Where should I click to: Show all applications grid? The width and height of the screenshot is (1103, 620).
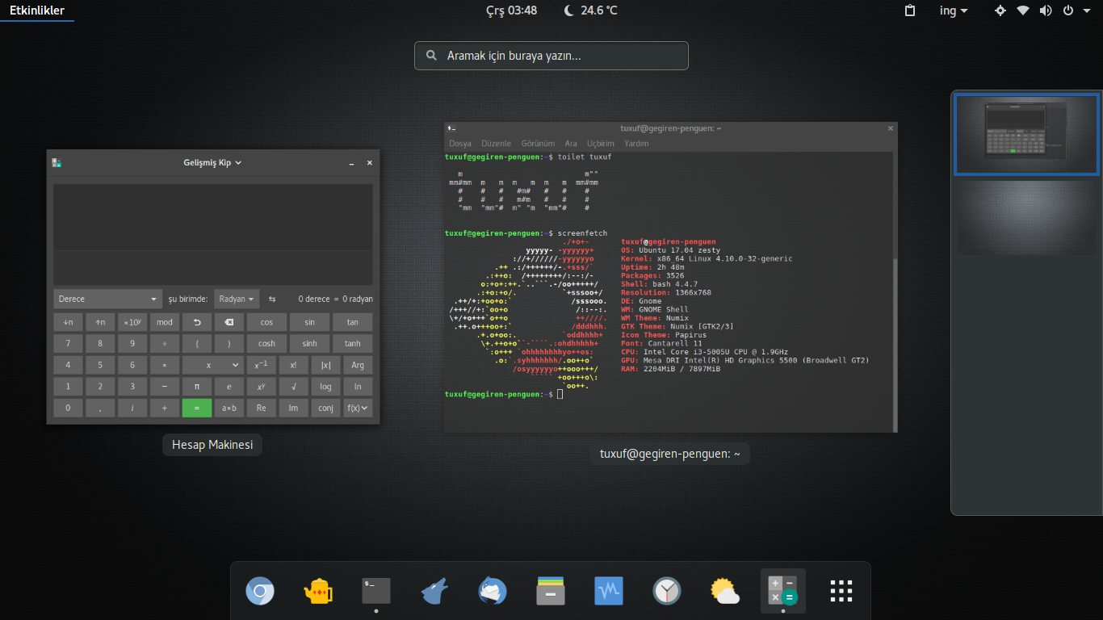(841, 592)
